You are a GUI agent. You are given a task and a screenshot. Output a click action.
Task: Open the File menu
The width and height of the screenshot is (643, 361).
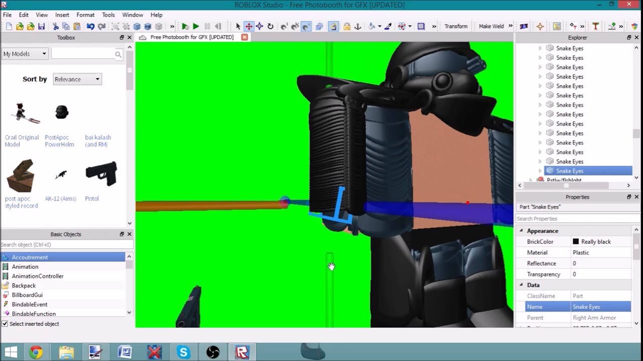[x=8, y=15]
